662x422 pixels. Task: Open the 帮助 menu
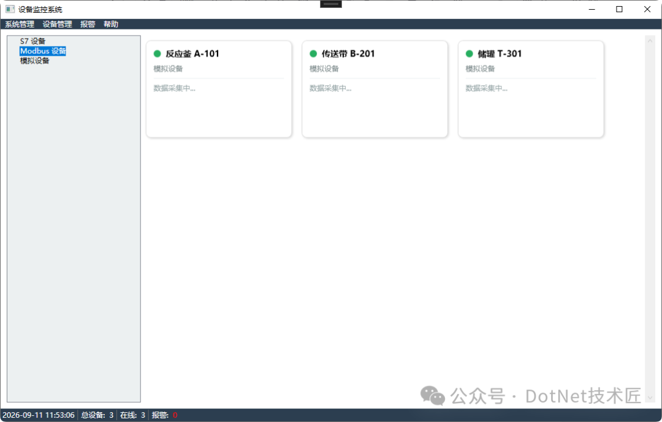coord(110,24)
